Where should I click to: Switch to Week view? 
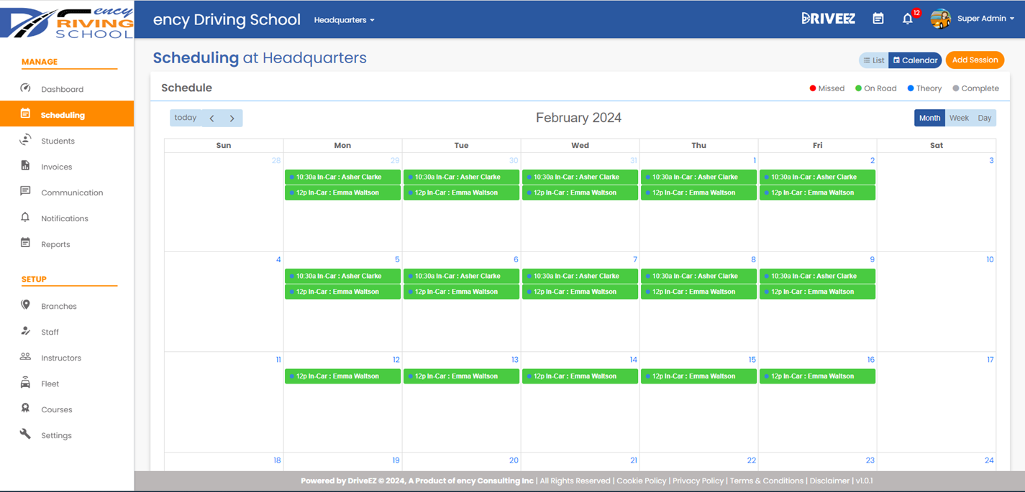(959, 117)
